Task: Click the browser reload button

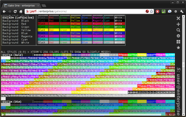Action: 15,11
